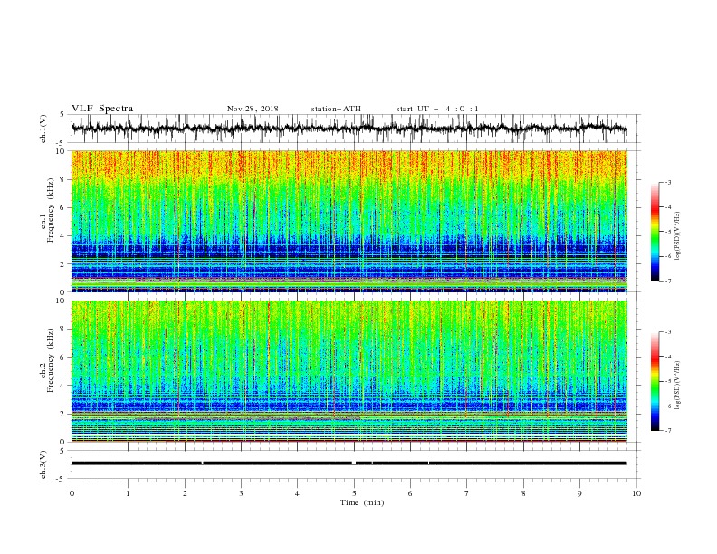Click the "4" kHz tick of ch.2 spectrogram
717x554 pixels.
(64, 386)
